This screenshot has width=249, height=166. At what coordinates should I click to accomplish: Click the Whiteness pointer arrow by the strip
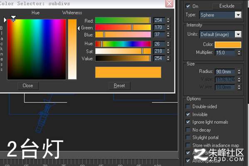point(79,28)
